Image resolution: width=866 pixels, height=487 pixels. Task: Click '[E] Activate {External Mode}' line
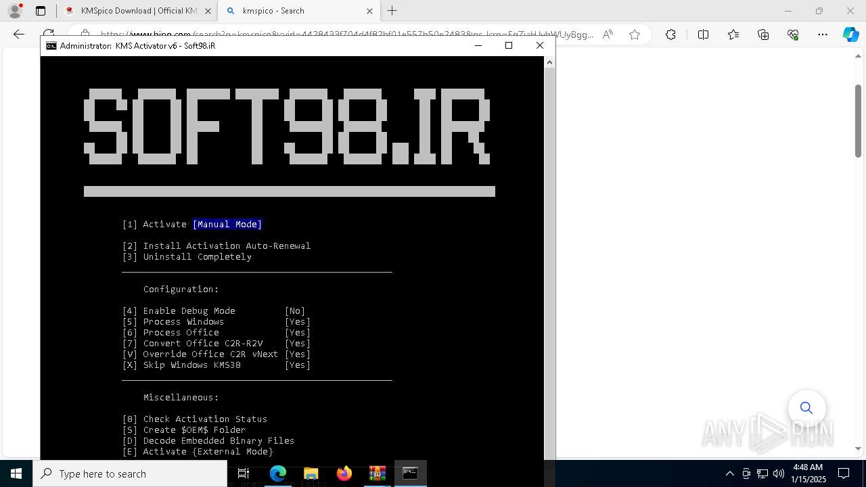coord(198,452)
